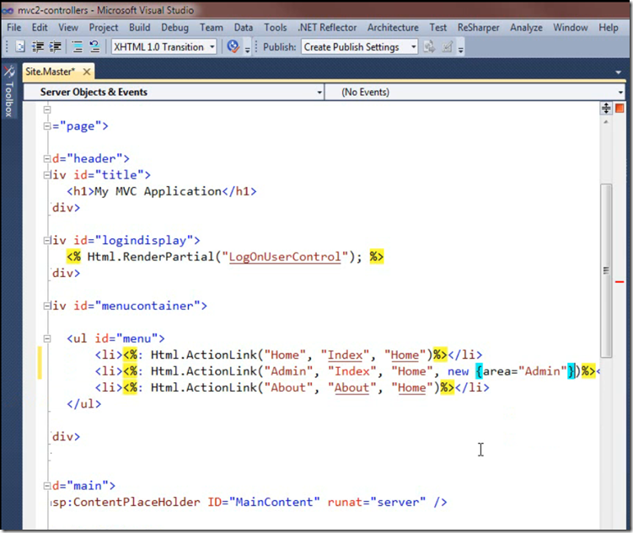Click the publish settings edit icon
Viewport: 633px width, 533px height.
(447, 47)
